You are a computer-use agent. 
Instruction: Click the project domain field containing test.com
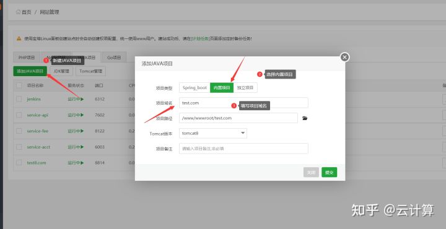coord(243,103)
